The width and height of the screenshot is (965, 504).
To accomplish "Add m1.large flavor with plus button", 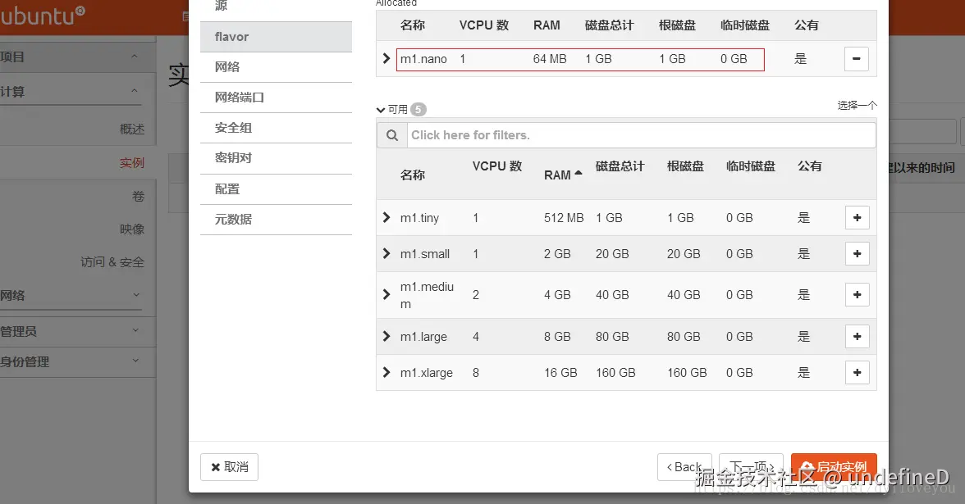I will coord(858,336).
